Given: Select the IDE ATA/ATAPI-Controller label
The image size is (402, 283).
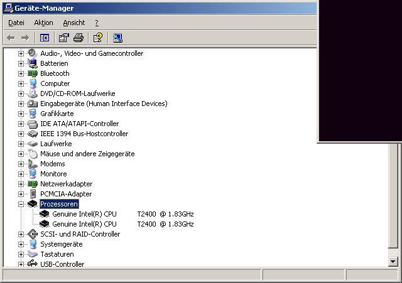Looking at the screenshot, I should coord(80,124).
